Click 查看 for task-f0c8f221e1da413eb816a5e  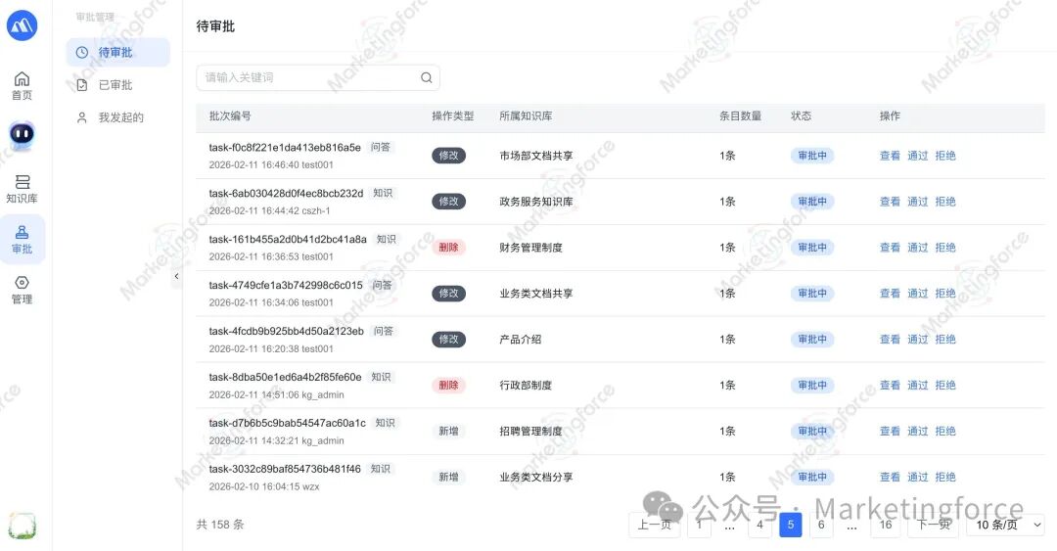890,156
